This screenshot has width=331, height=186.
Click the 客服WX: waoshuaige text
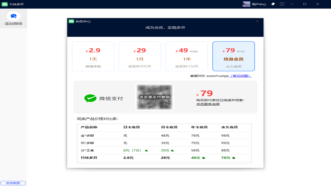tap(209, 76)
